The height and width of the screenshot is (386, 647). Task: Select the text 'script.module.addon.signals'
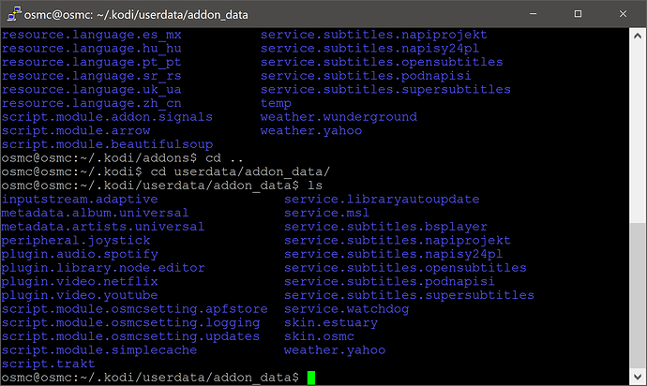coord(107,117)
